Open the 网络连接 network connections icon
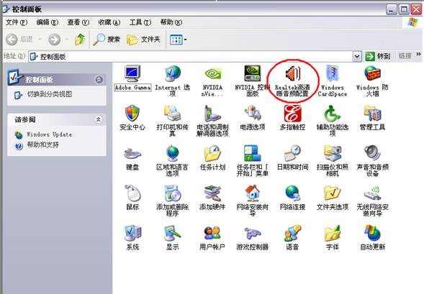This screenshot has width=424, height=294. pyautogui.click(x=292, y=198)
